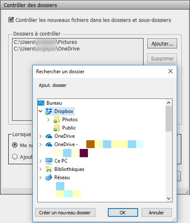Expand the Photos folder node

pyautogui.click(x=49, y=120)
